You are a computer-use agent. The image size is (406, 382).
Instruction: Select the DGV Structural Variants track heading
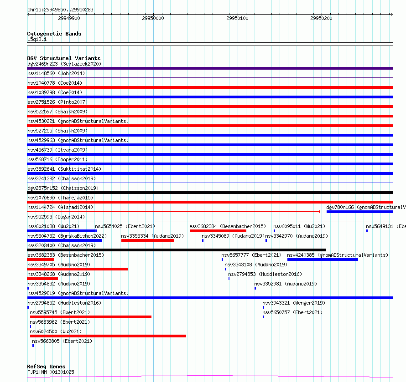pos(64,58)
